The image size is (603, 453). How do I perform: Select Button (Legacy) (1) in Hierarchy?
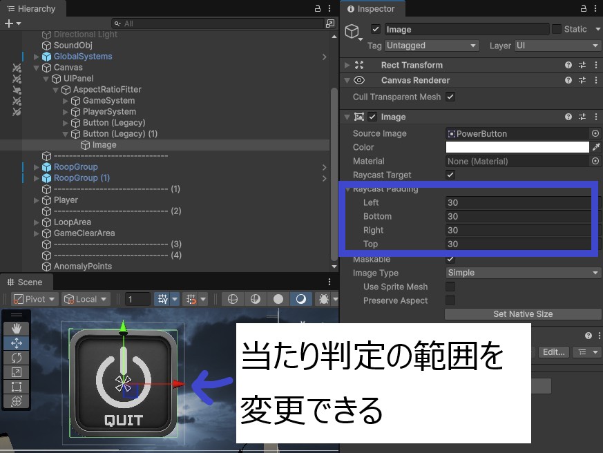[x=120, y=134]
